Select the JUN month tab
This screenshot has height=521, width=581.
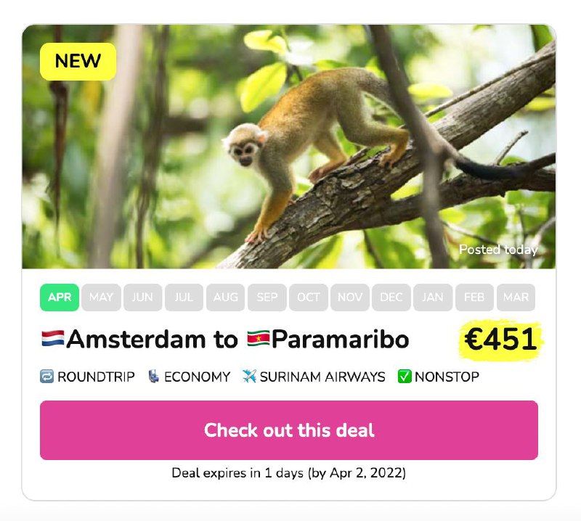pos(142,298)
